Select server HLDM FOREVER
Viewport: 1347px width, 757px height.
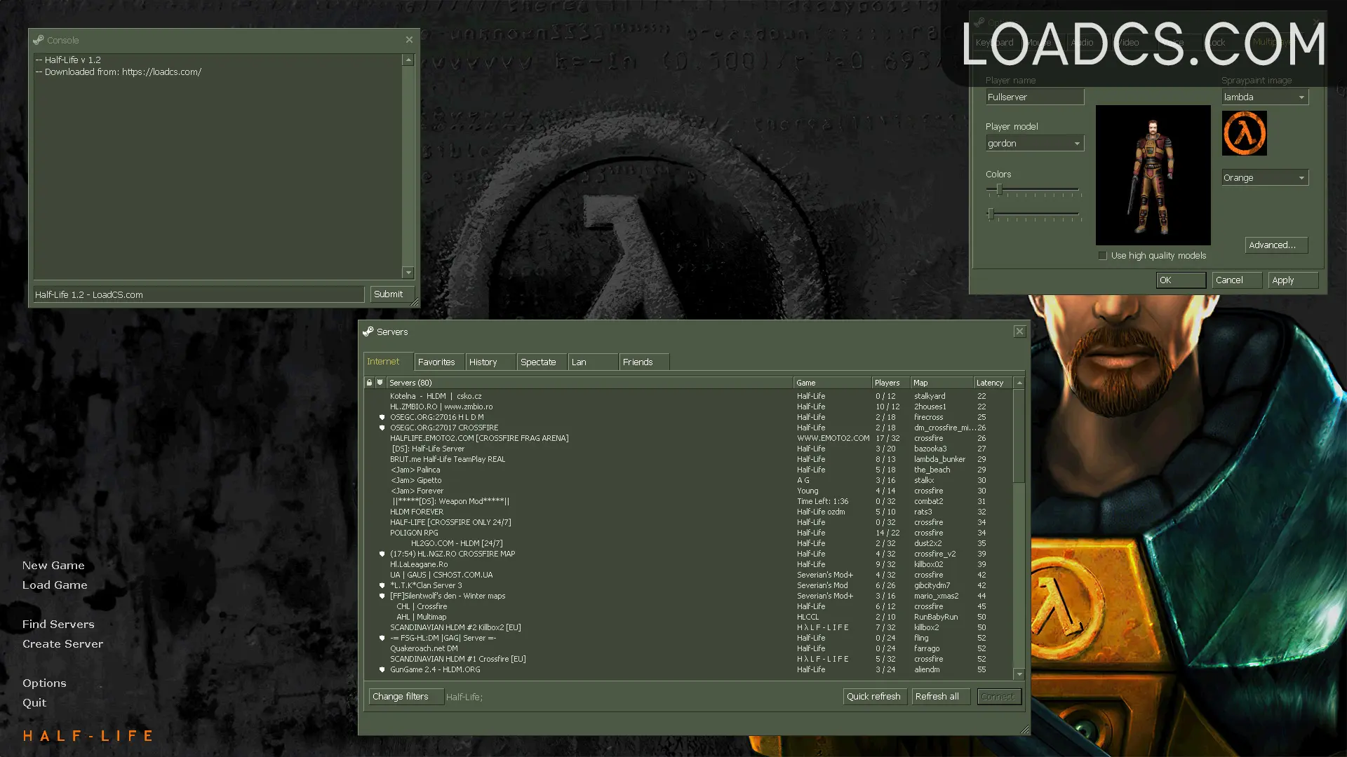(x=688, y=512)
